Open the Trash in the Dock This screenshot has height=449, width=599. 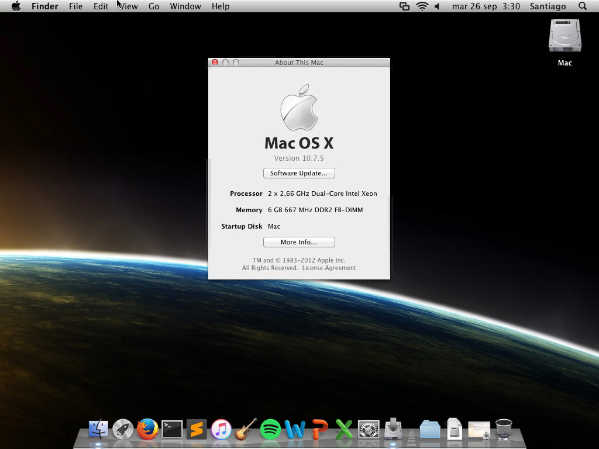(x=504, y=430)
